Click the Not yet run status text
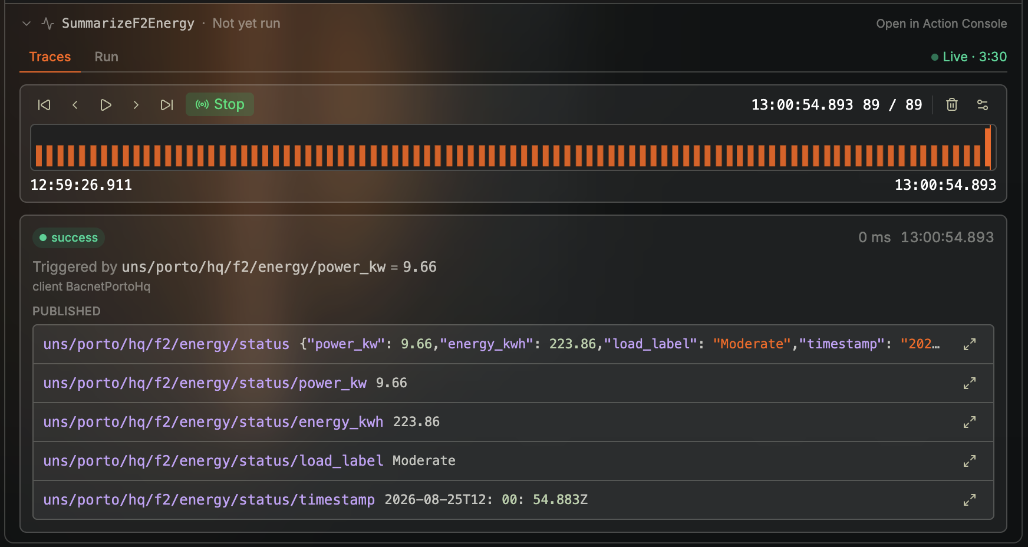The image size is (1028, 547). (x=246, y=24)
